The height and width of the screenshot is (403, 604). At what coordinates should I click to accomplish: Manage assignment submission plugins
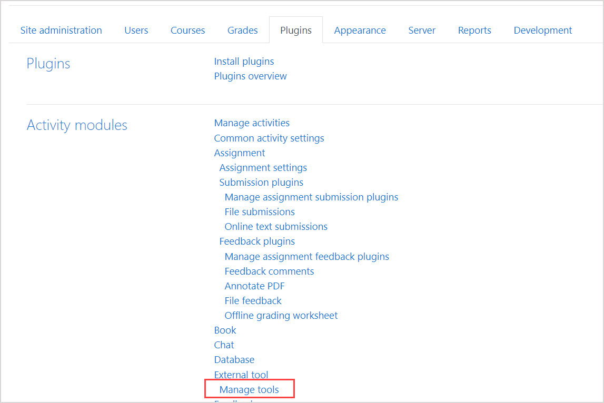[311, 197]
